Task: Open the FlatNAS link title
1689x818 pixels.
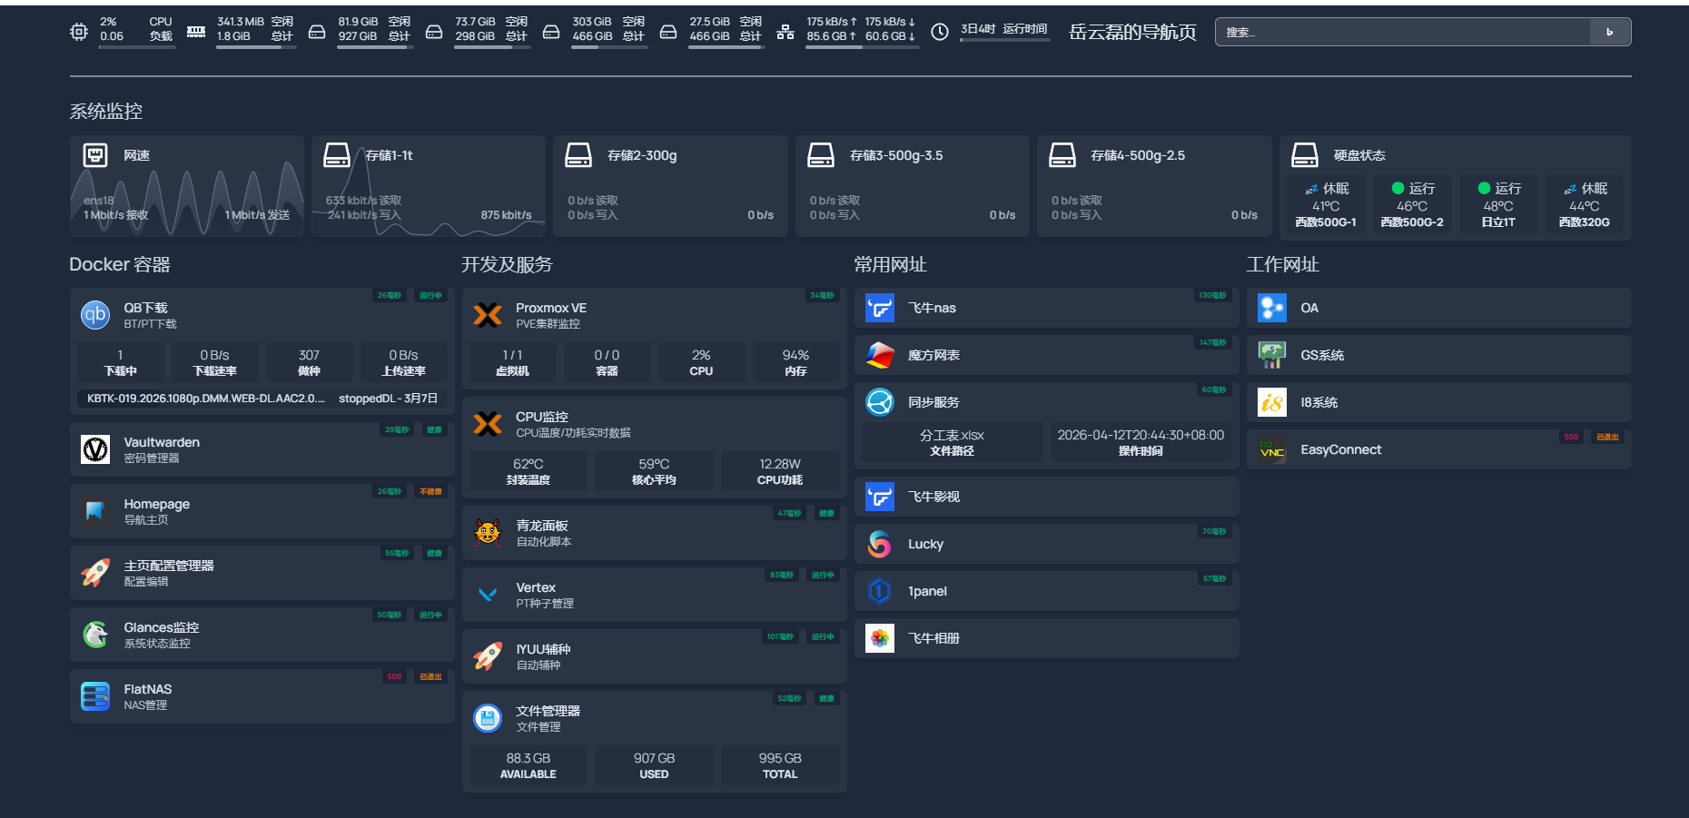Action: pyautogui.click(x=148, y=689)
